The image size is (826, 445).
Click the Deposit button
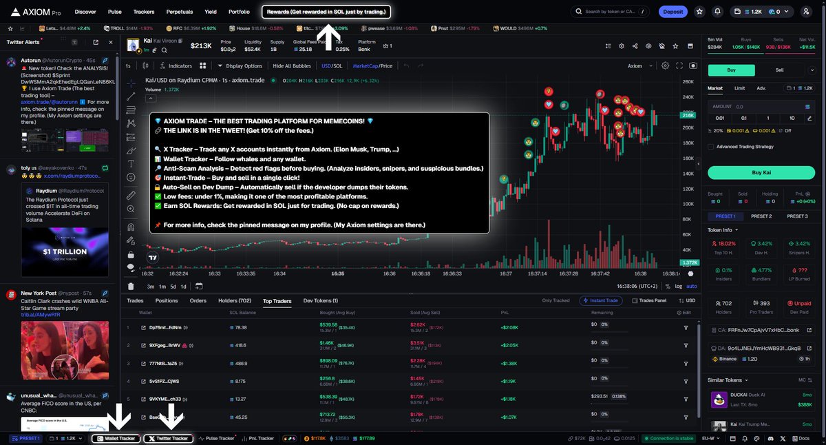[673, 12]
